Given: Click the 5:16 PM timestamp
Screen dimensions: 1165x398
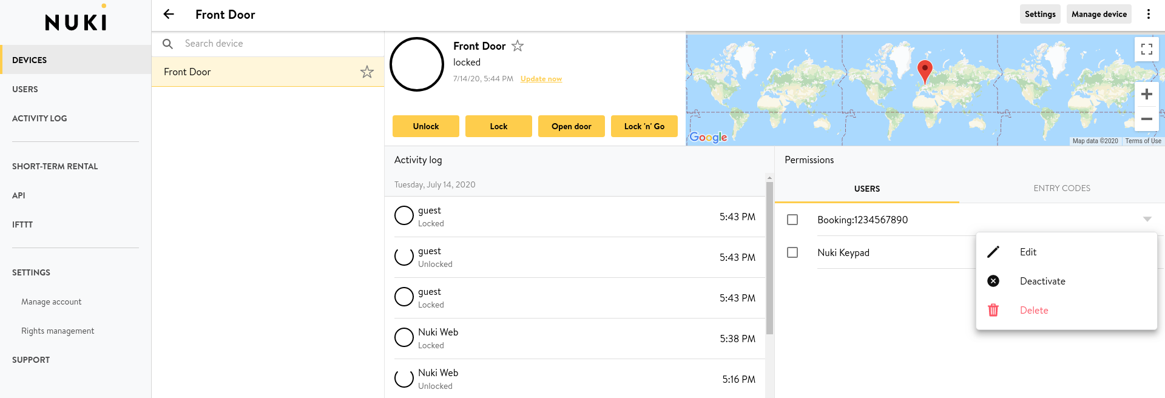Looking at the screenshot, I should click(739, 379).
